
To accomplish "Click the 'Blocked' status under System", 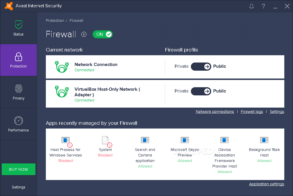I will tap(105, 155).
